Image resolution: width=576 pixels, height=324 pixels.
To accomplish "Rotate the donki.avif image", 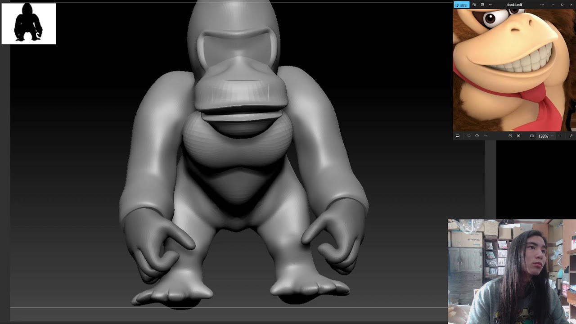I will click(474, 4).
